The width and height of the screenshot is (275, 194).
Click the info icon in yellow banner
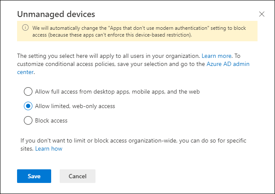coord(25,28)
